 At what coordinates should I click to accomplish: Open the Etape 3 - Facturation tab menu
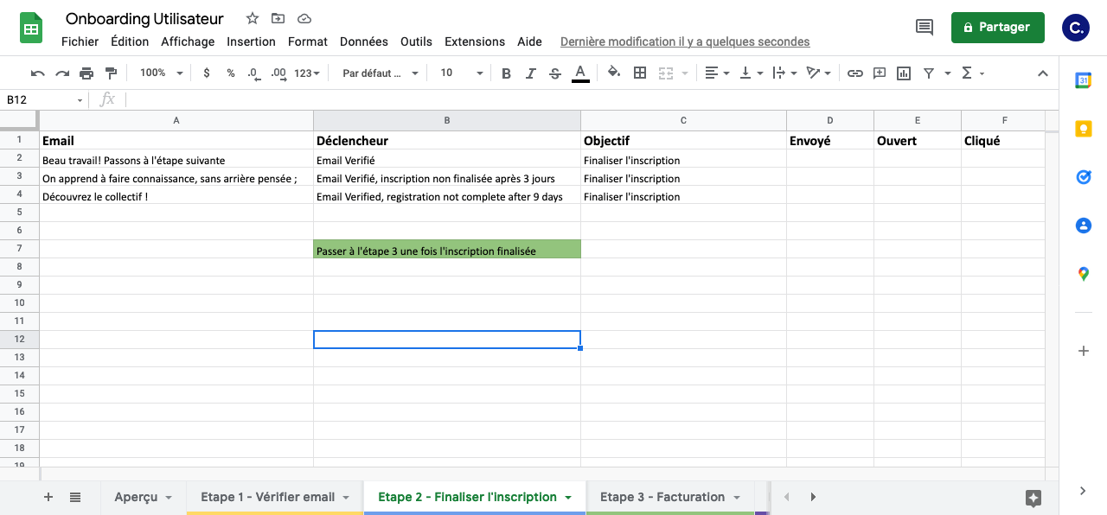tap(738, 497)
